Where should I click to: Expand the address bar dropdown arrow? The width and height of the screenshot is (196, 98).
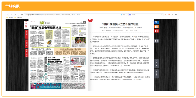(127, 15)
